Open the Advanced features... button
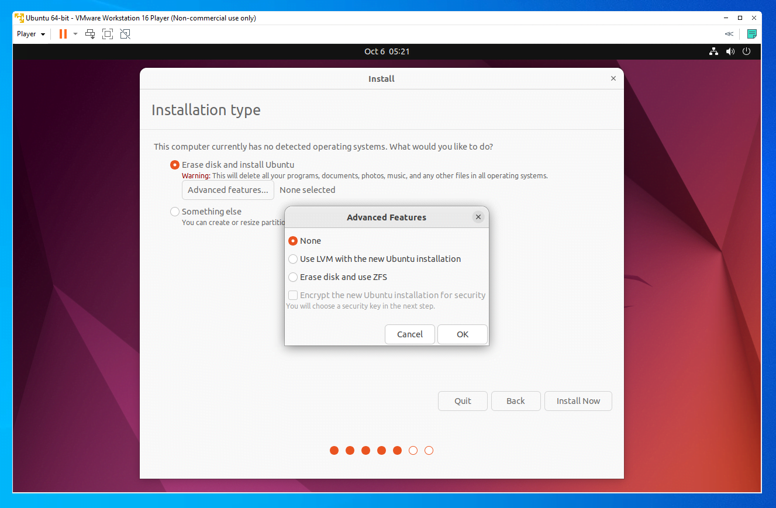 click(x=228, y=190)
